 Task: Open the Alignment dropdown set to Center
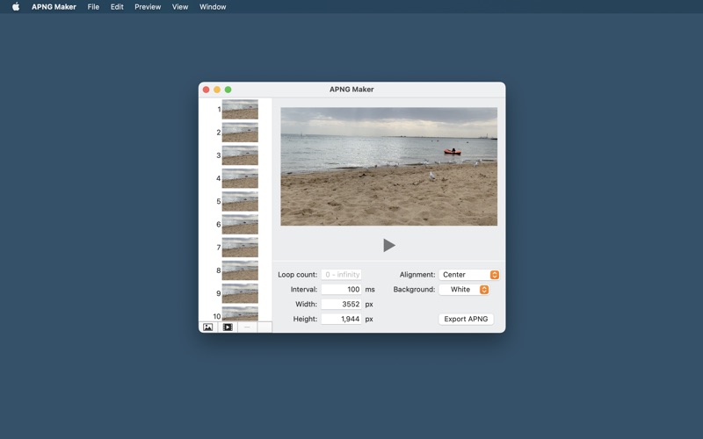(x=469, y=275)
